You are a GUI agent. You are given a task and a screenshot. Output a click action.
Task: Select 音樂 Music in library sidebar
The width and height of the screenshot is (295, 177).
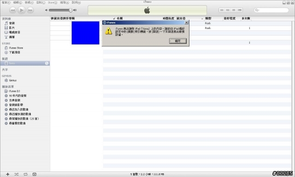(12, 23)
